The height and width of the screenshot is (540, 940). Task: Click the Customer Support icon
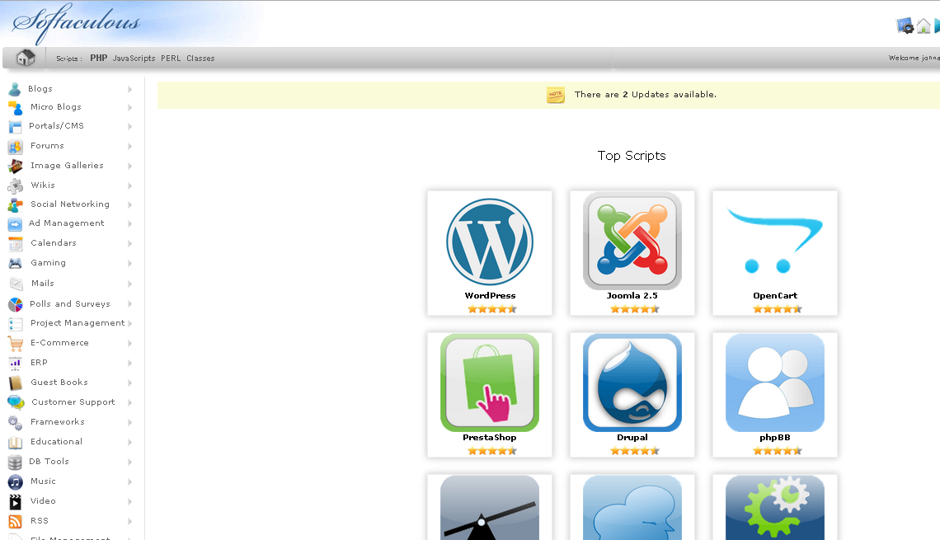(x=16, y=402)
